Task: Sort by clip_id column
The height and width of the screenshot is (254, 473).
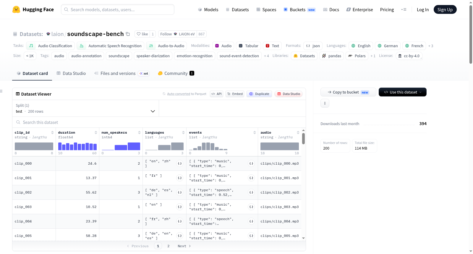Action: point(52,133)
